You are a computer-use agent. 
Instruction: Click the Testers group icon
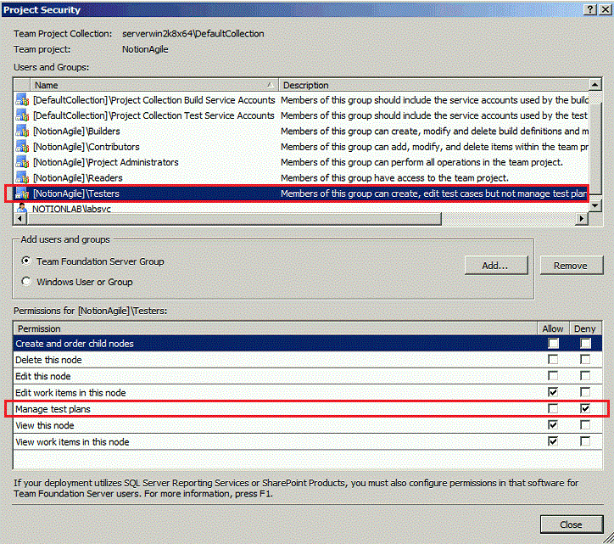click(x=22, y=193)
